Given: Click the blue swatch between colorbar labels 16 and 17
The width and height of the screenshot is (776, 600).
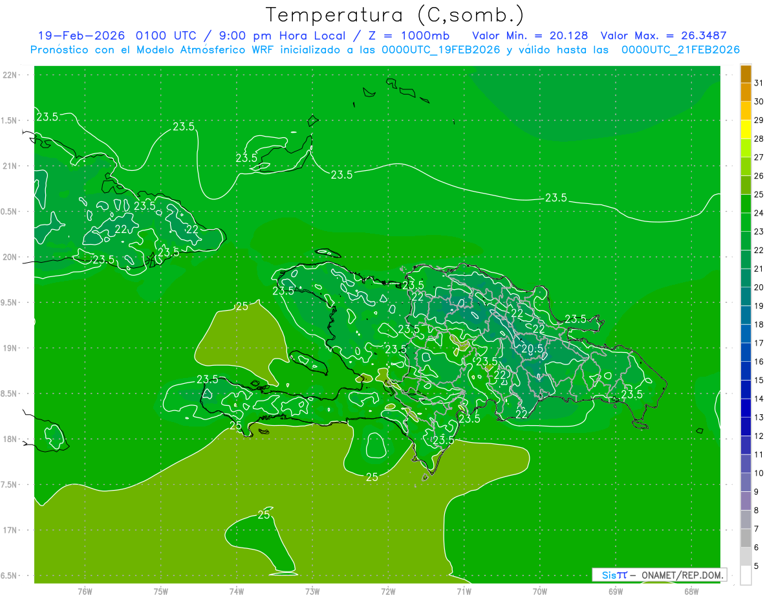Looking at the screenshot, I should pyautogui.click(x=746, y=353).
